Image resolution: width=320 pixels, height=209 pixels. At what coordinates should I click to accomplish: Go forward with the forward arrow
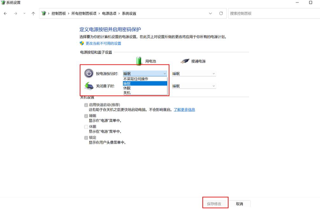tap(16, 13)
